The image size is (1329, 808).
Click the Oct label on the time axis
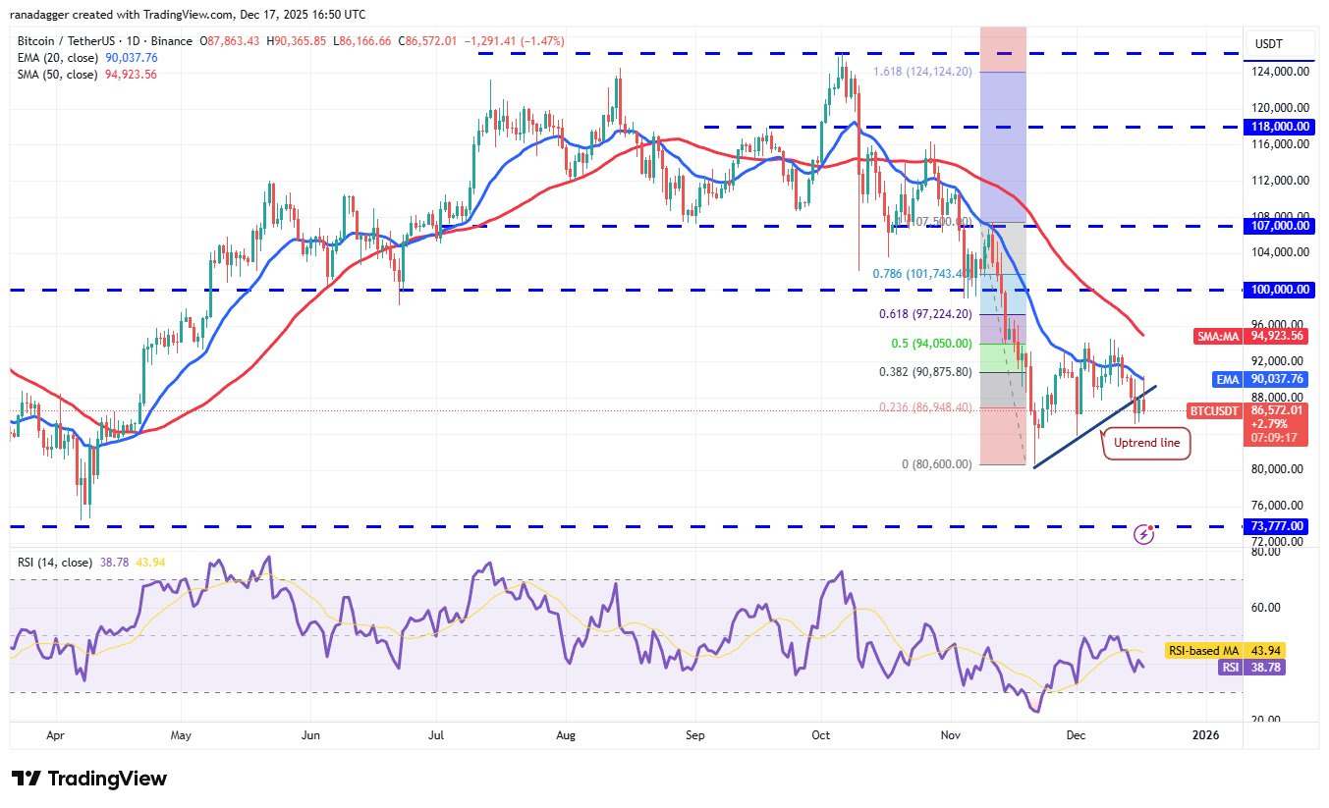[x=821, y=734]
